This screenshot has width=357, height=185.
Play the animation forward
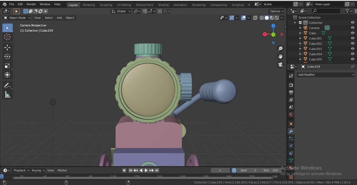click(x=146, y=170)
